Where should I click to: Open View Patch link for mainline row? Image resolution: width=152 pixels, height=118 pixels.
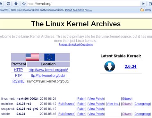(96, 104)
